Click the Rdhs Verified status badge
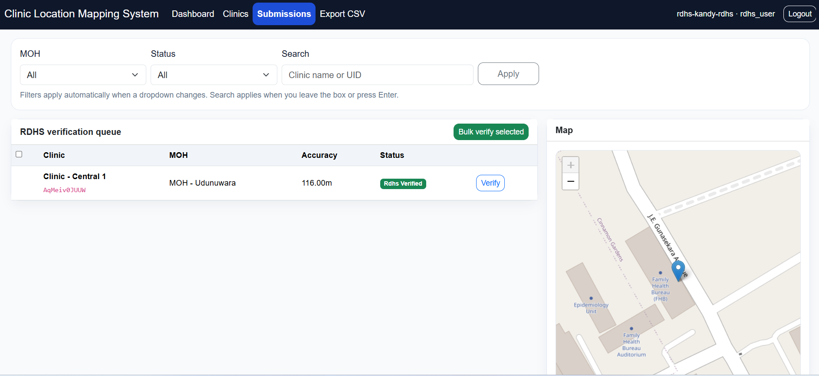Image resolution: width=819 pixels, height=376 pixels. (403, 183)
